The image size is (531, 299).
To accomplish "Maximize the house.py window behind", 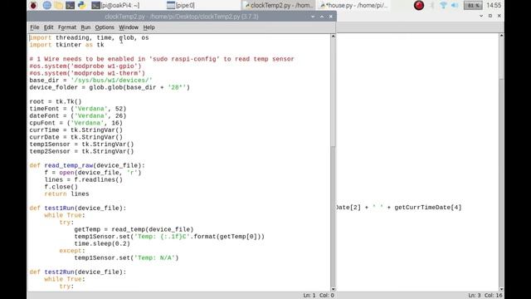I will pyautogui.click(x=490, y=16).
